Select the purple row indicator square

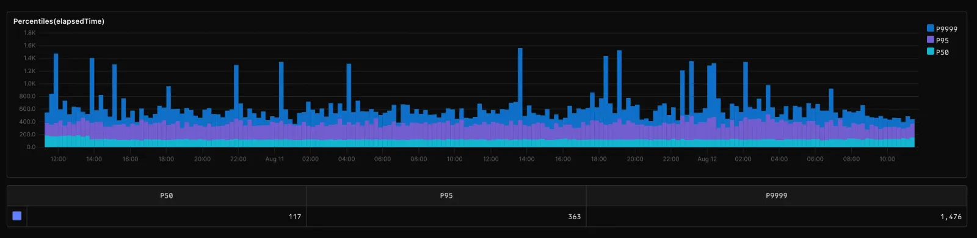16,215
